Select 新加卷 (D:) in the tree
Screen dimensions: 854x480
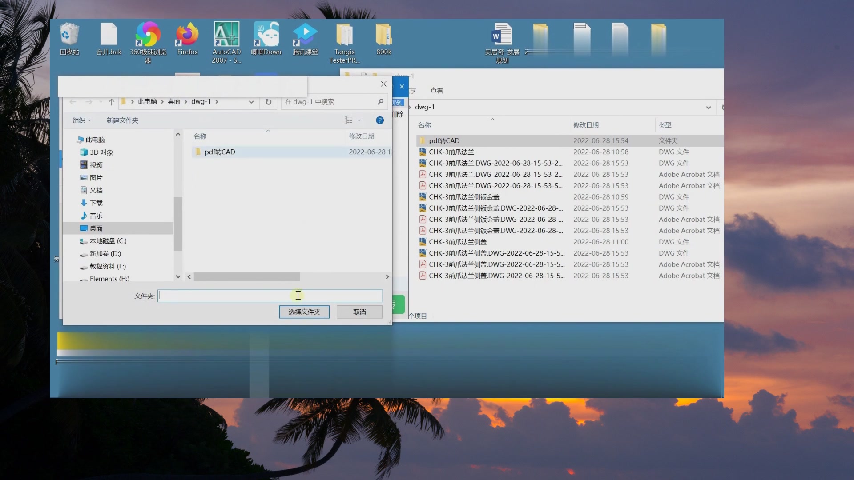click(x=100, y=254)
